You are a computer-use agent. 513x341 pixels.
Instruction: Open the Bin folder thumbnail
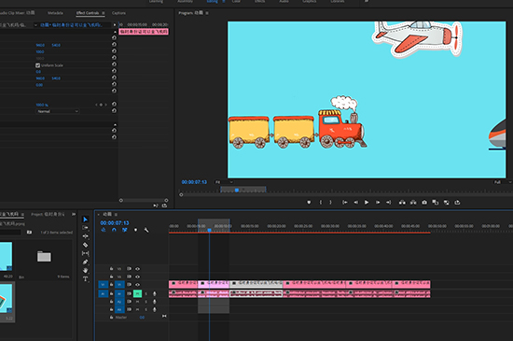tap(44, 256)
